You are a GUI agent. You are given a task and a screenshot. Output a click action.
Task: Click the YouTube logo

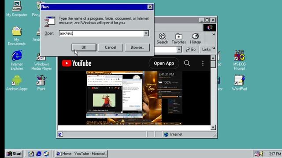coord(77,63)
